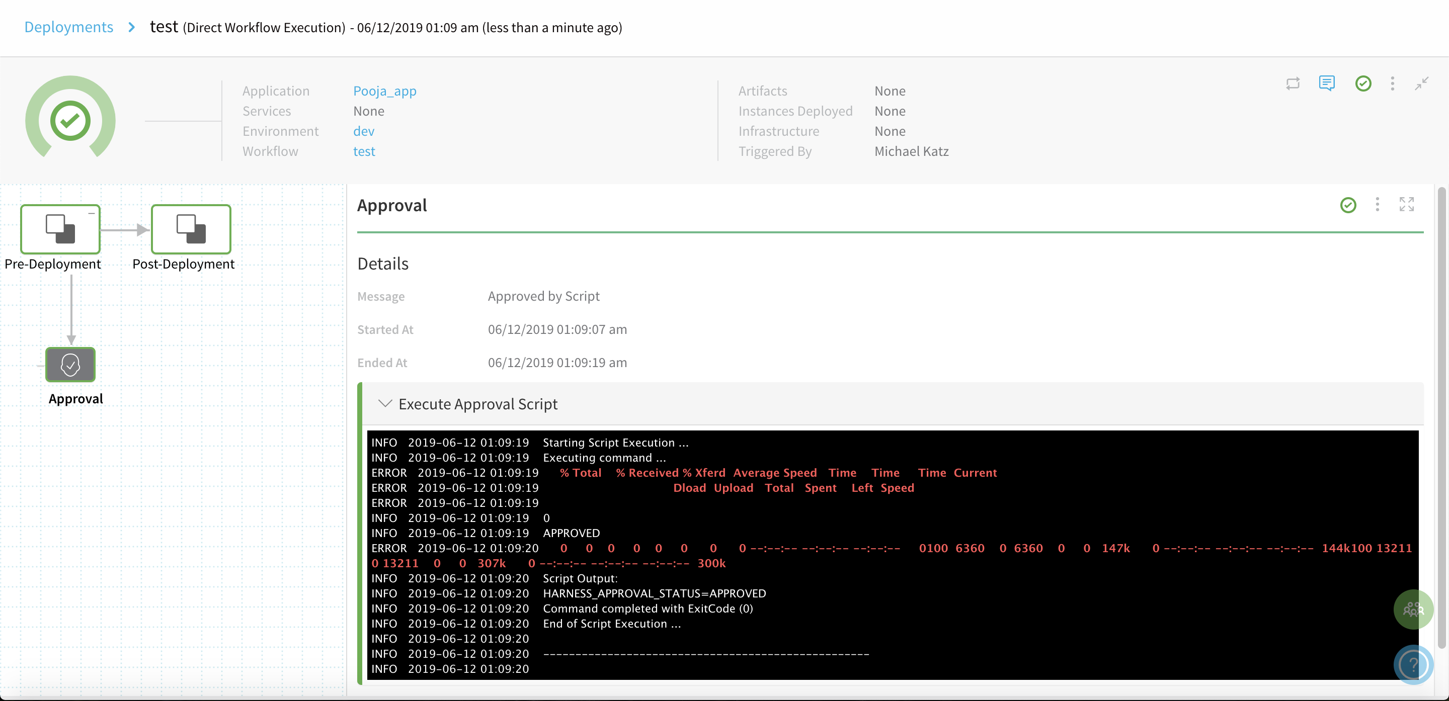Viewport: 1449px width, 701px height.
Task: Select the Post-Deployment workflow node
Action: pos(191,229)
